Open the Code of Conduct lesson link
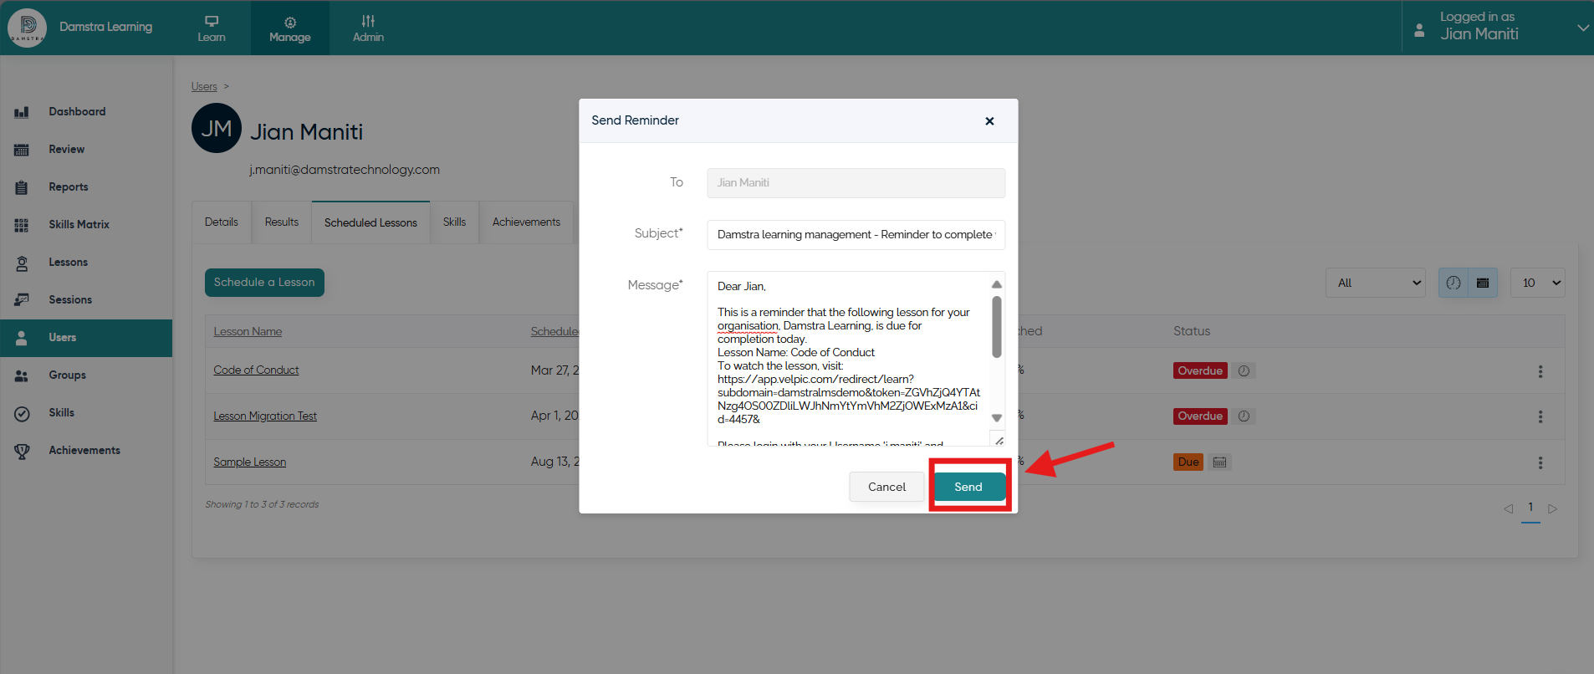 click(x=256, y=370)
